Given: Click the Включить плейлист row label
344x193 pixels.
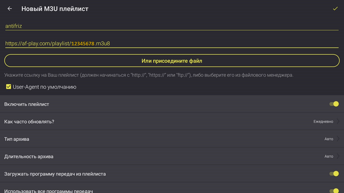Looking at the screenshot, I should pos(27,104).
